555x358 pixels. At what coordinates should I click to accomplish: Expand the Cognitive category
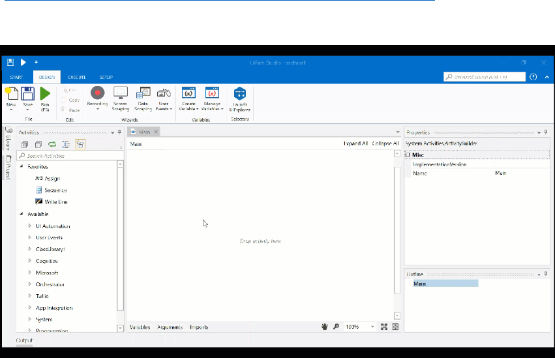tap(30, 261)
